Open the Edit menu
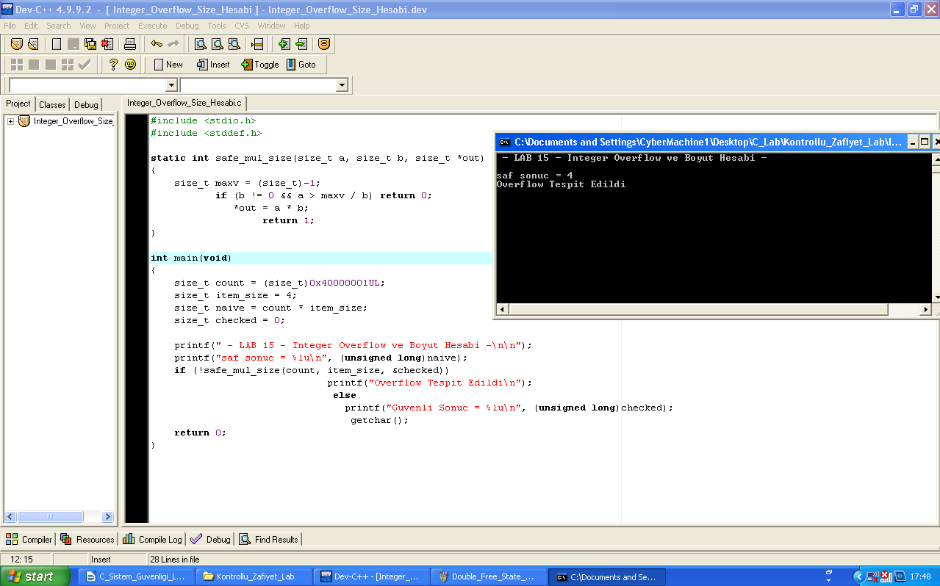The height and width of the screenshot is (586, 940). coord(31,26)
